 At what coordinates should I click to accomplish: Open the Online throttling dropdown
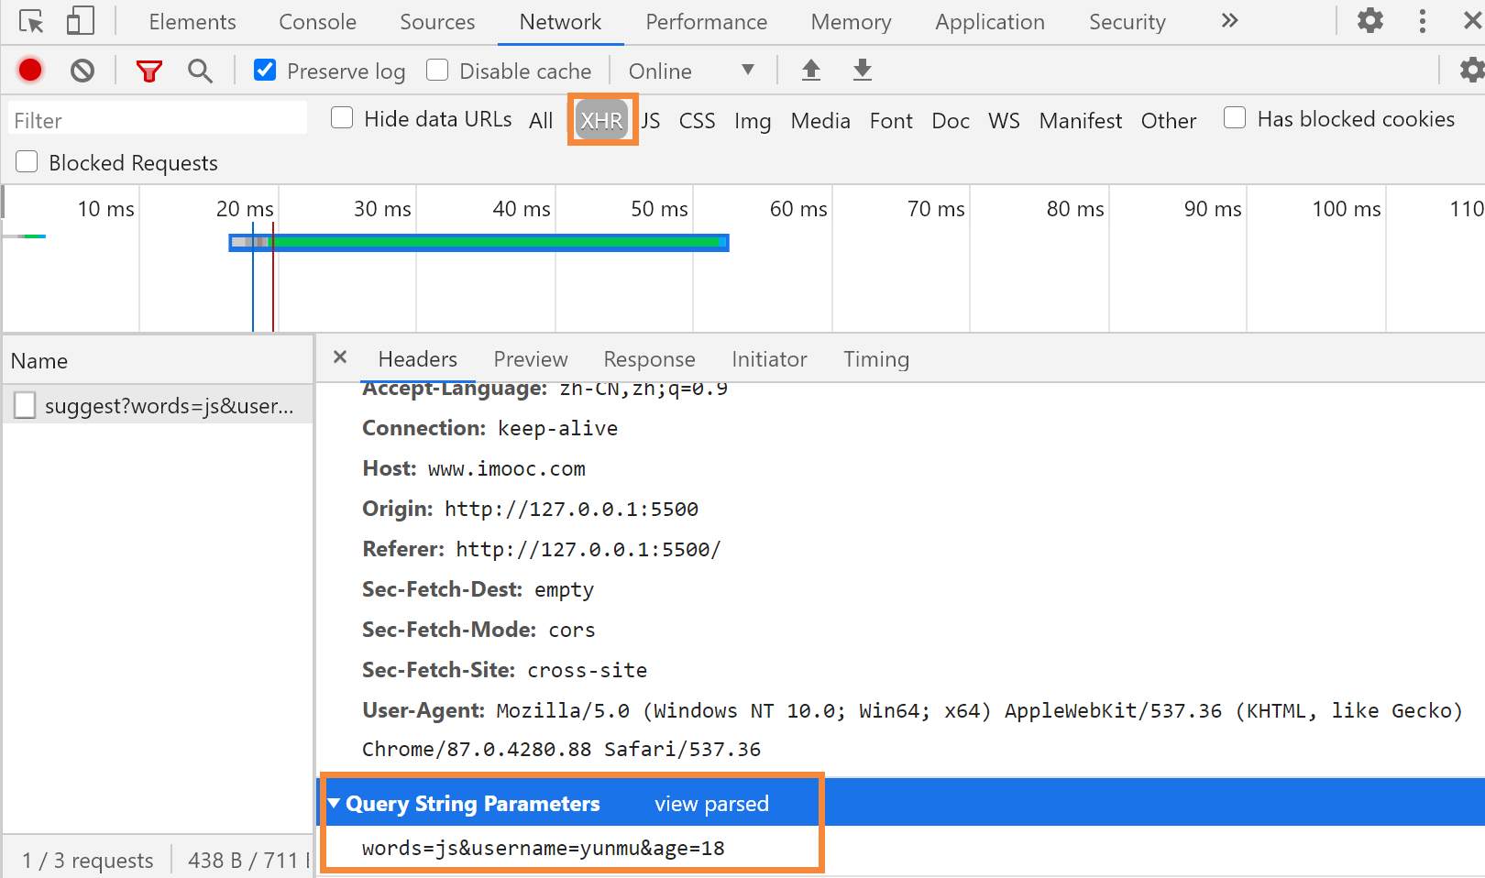(691, 71)
